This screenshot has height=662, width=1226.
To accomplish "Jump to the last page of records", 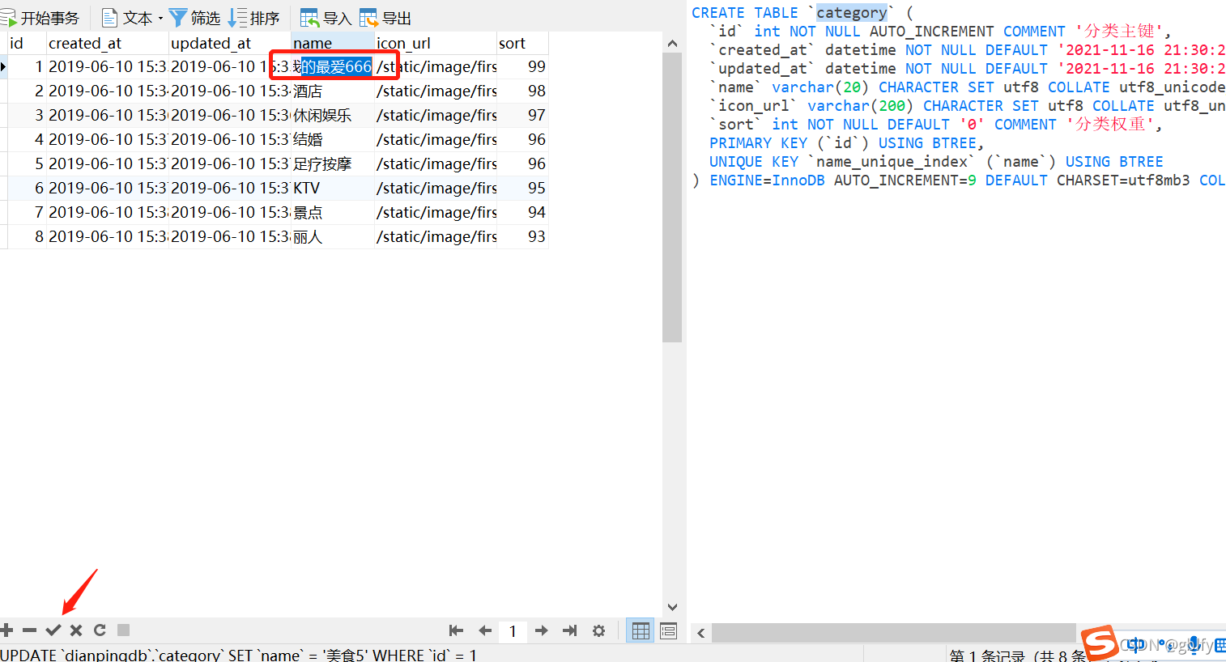I will [x=570, y=630].
